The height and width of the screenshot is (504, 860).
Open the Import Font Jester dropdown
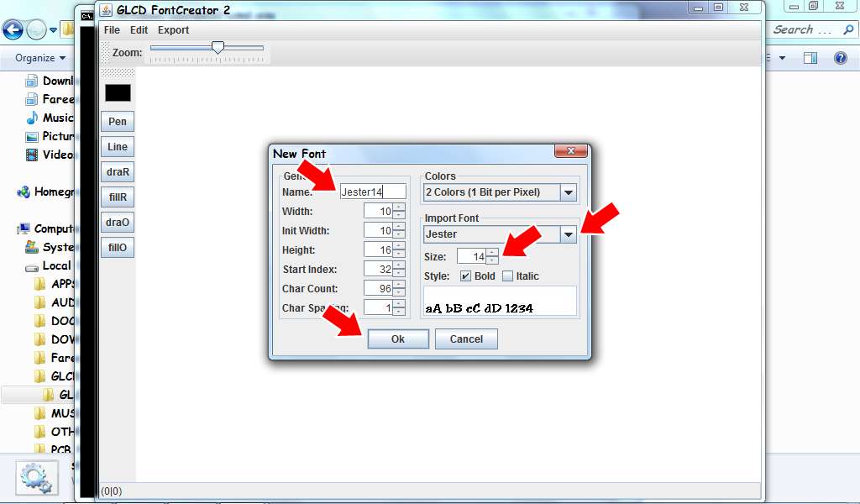pyautogui.click(x=570, y=234)
